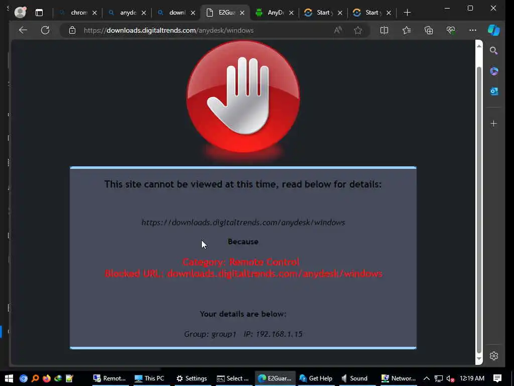Open the Windows Start menu
The width and height of the screenshot is (514, 386).
point(9,378)
